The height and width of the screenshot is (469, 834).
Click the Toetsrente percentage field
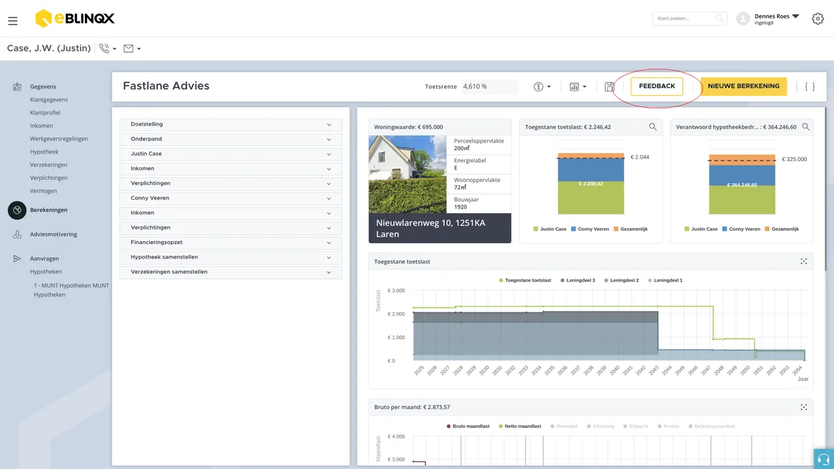pos(490,87)
